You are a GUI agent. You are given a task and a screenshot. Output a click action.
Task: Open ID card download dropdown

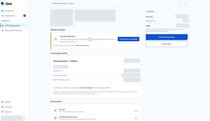(x=137, y=110)
